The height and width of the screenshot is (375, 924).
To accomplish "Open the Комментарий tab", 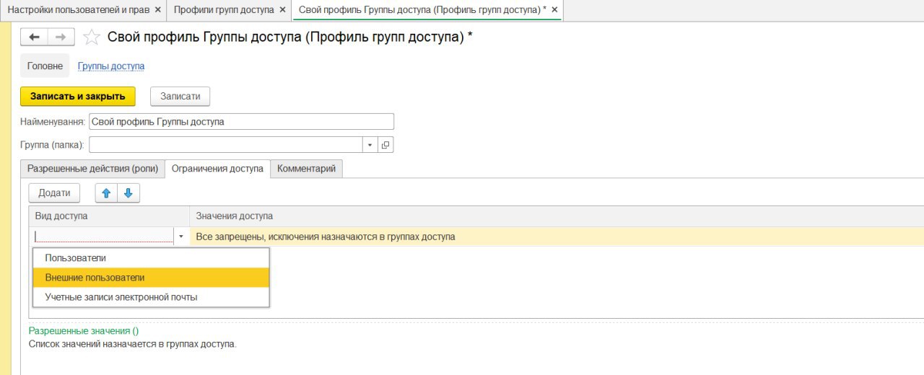I will tap(307, 169).
